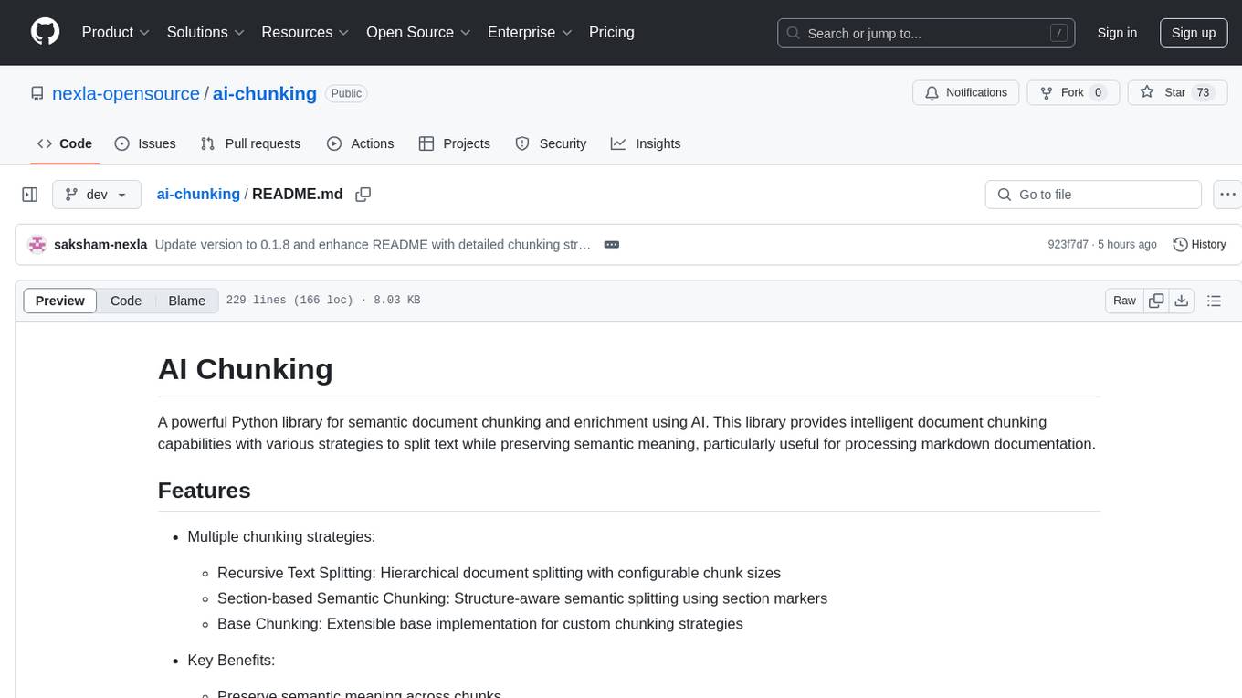Open the dev branch selector
The image size is (1242, 698).
pyautogui.click(x=97, y=195)
